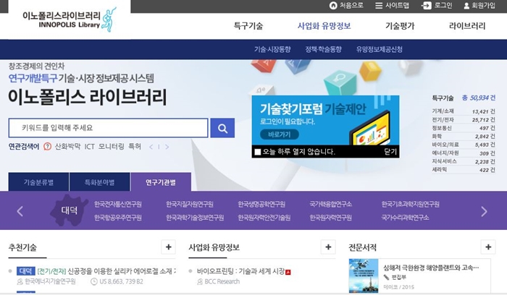Open the 기술평가 menu
Screen dimensions: 507x295
click(x=400, y=26)
